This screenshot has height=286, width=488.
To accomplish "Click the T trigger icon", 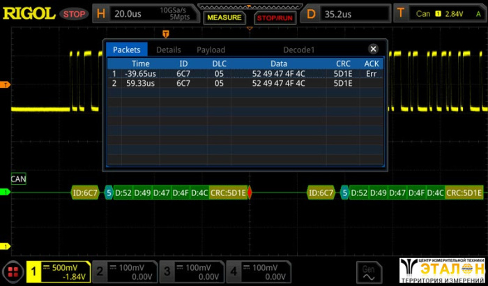I will point(400,13).
